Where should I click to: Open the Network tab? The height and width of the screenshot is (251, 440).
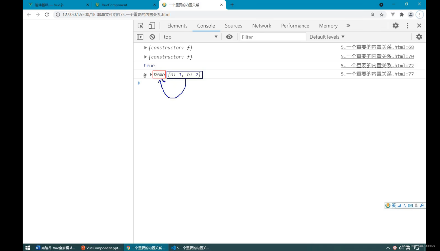pyautogui.click(x=262, y=26)
